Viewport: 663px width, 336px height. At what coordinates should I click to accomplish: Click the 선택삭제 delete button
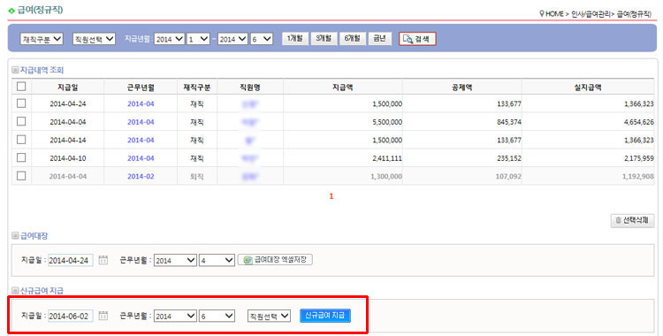(632, 220)
